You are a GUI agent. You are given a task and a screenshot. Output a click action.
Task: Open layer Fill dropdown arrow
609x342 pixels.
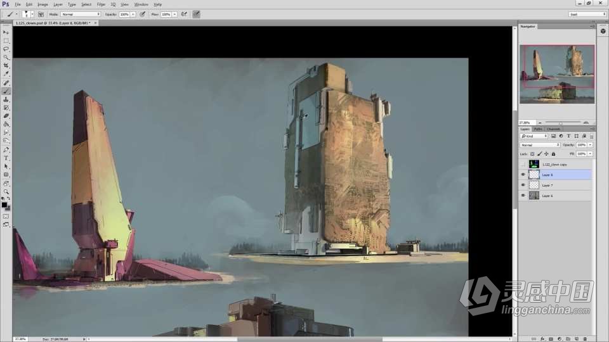click(590, 154)
